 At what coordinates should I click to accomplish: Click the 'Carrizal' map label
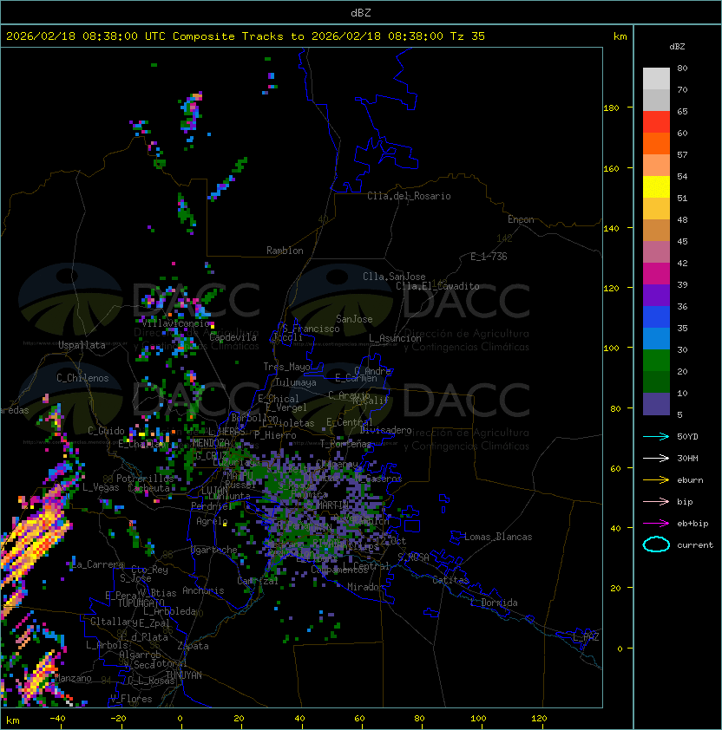[x=258, y=581]
